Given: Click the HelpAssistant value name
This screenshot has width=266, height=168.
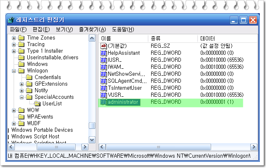Looking at the screenshot, I should [124, 53].
